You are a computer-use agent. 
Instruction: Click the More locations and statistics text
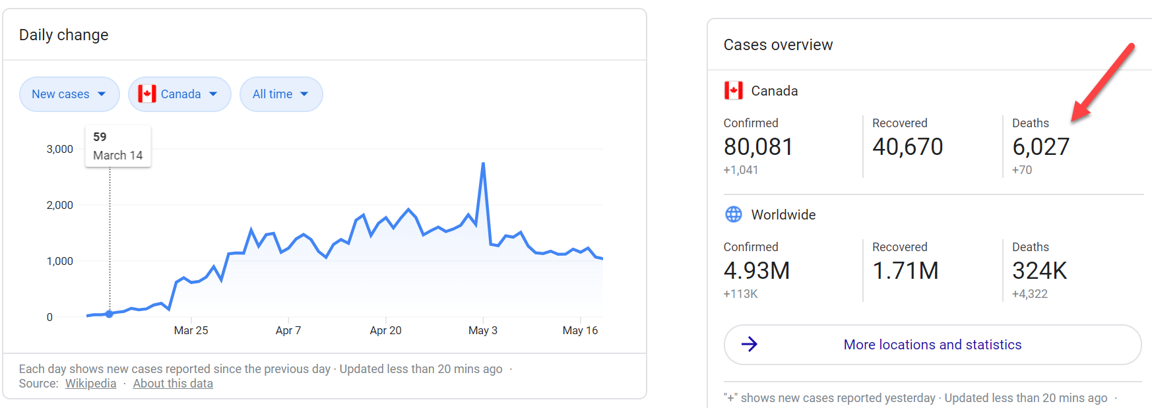(x=932, y=345)
